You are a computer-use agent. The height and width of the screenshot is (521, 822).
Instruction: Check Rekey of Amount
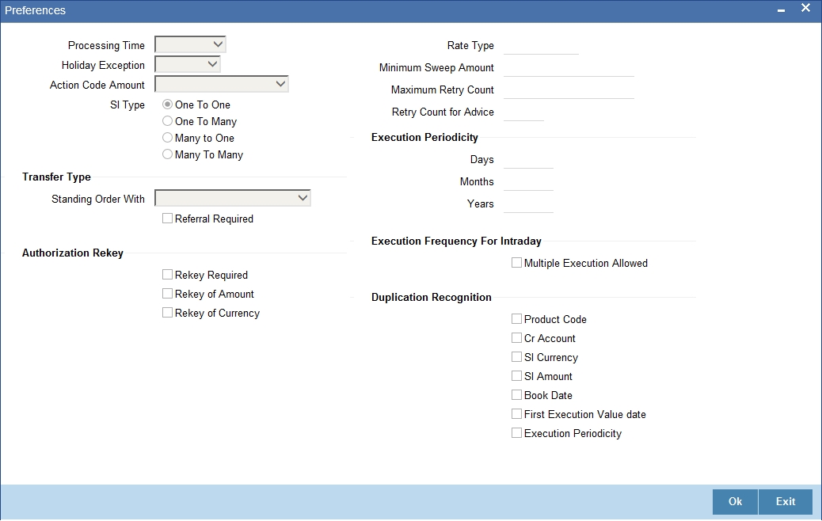pos(167,294)
